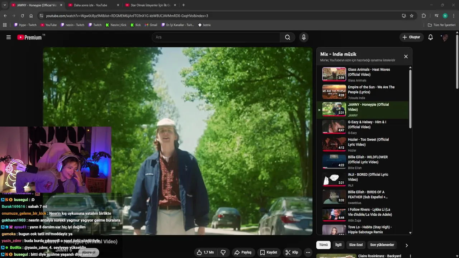
Task: Click the main video player
Action: [x=178, y=141]
